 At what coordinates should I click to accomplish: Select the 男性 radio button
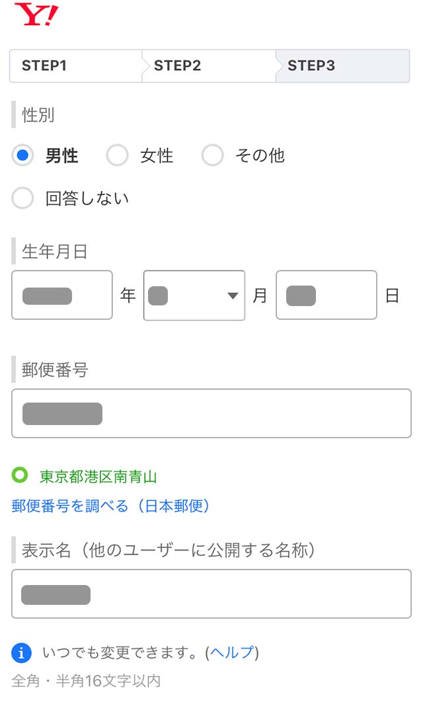pos(23,156)
